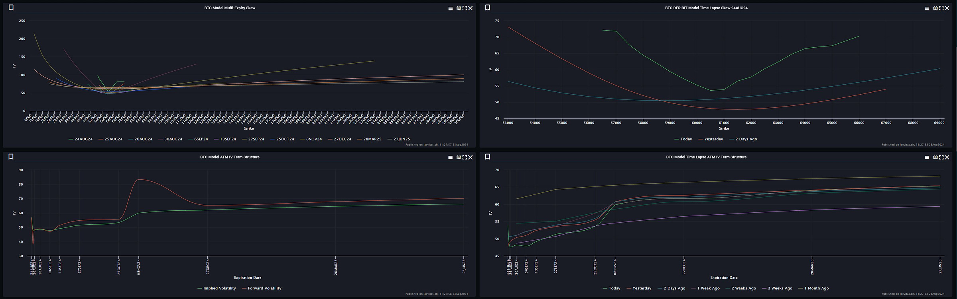This screenshot has height=299, width=957.
Task: Toggle the 27SEP24 legend entry
Action: [253, 139]
